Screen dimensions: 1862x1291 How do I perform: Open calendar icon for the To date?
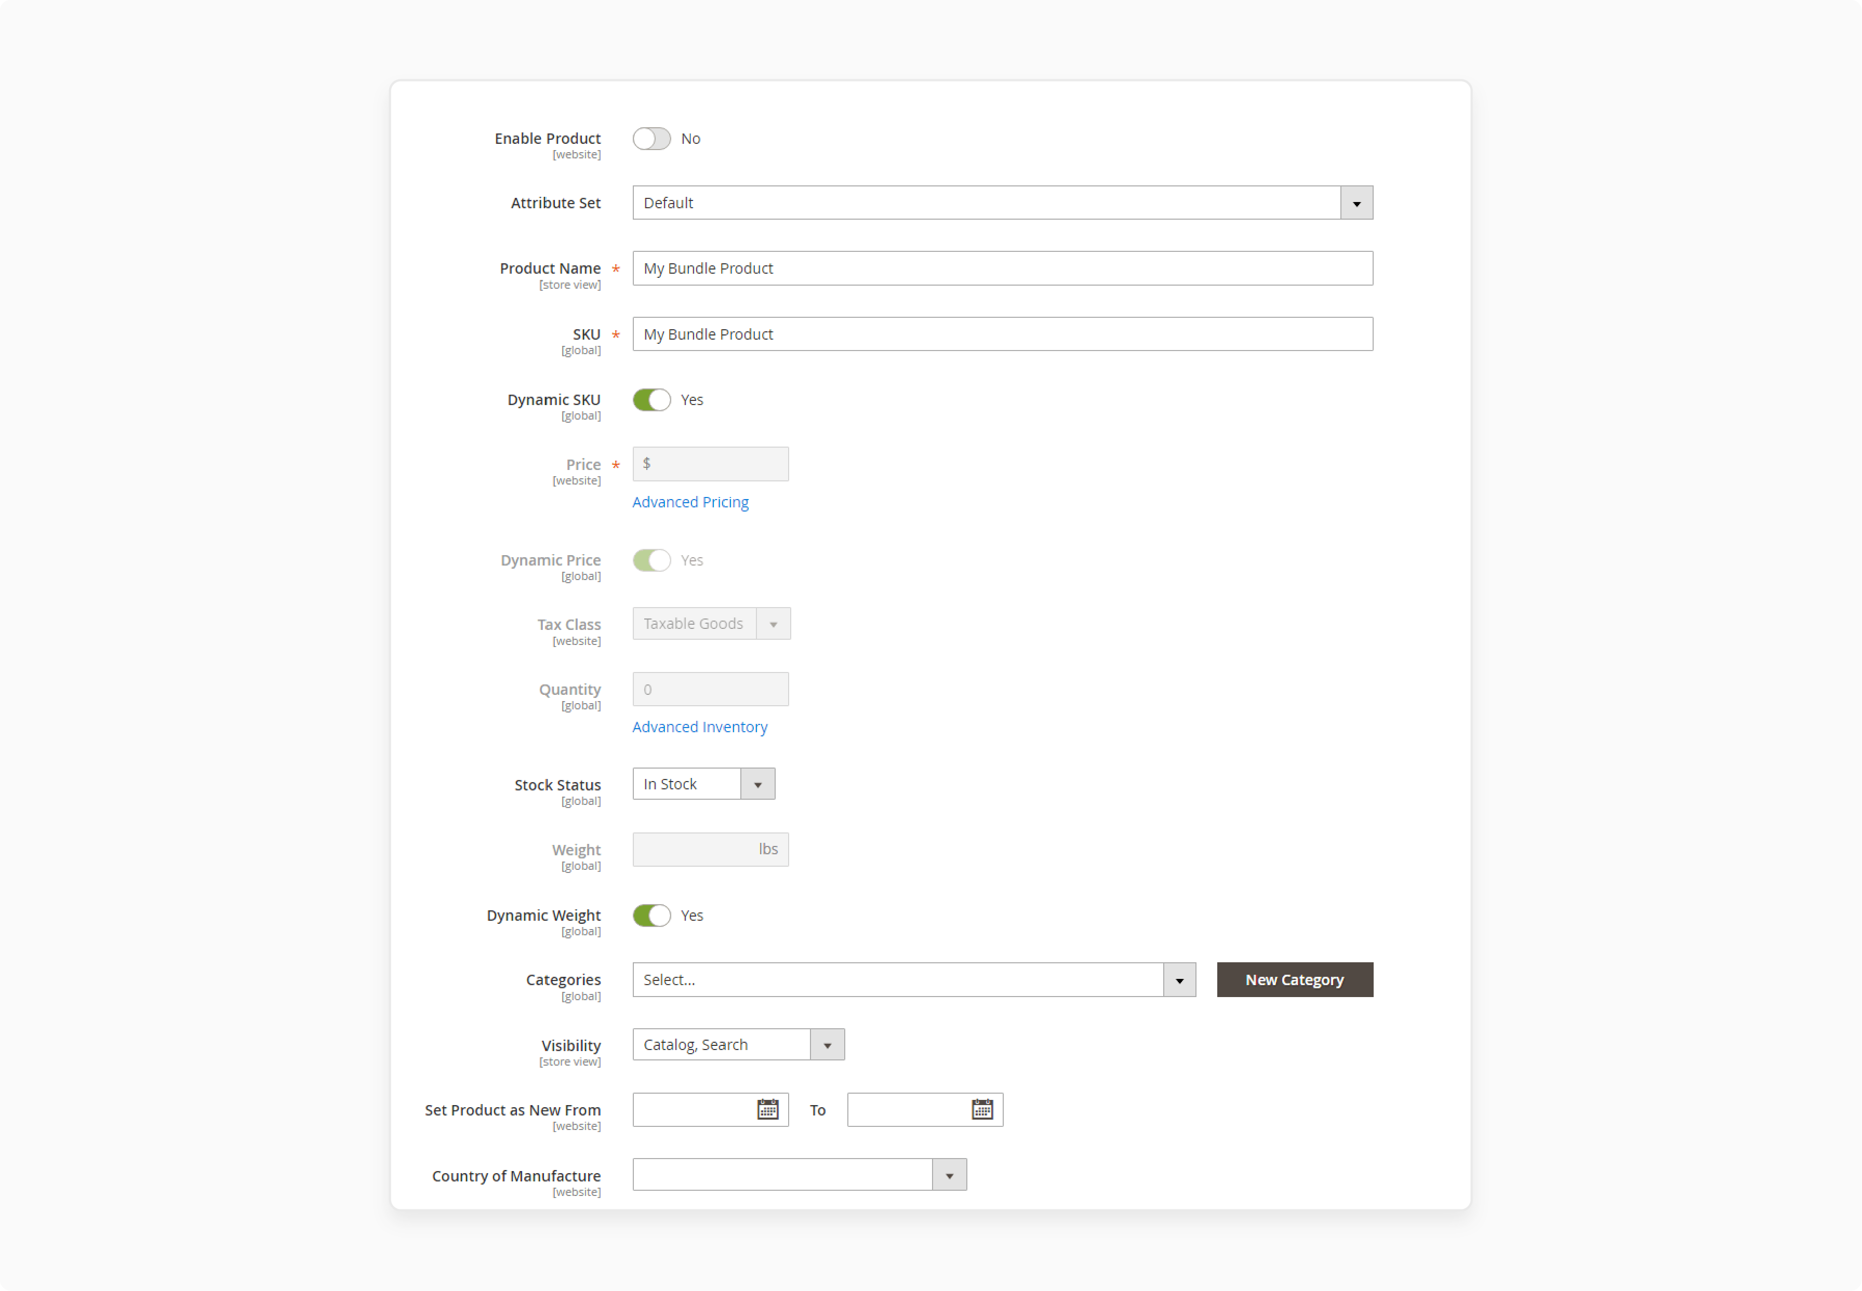[x=982, y=1109]
